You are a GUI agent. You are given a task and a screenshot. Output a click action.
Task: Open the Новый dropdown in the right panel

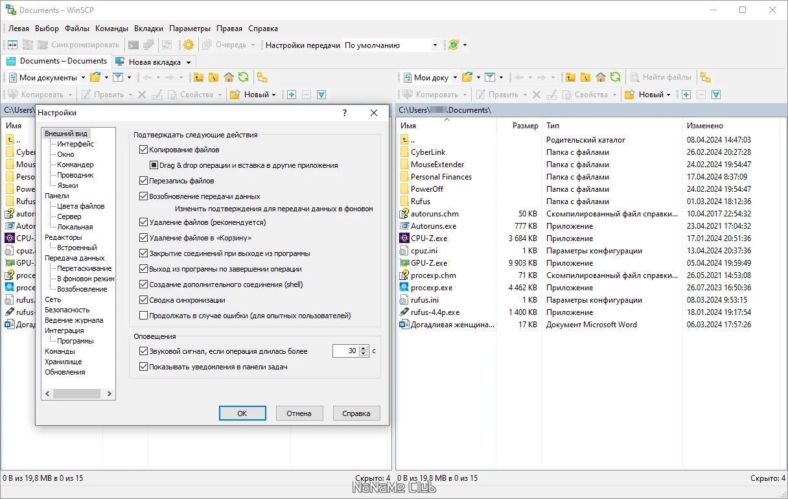click(648, 95)
